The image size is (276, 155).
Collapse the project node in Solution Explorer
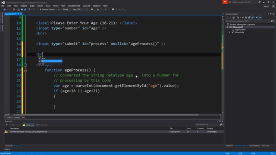[227, 27]
